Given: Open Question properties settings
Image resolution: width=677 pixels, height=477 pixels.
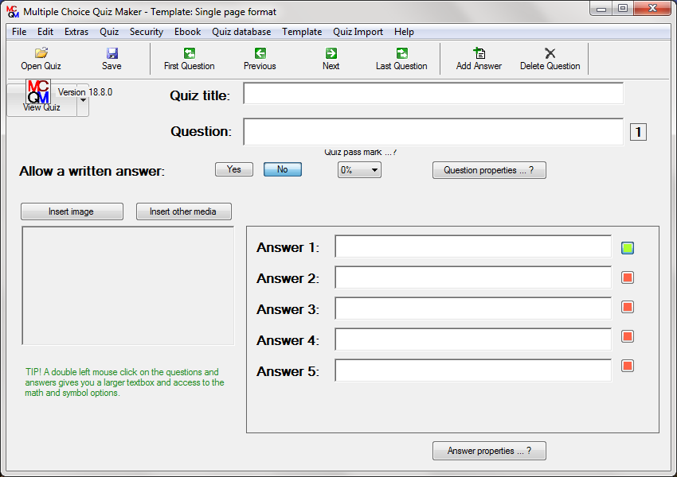Looking at the screenshot, I should point(488,169).
